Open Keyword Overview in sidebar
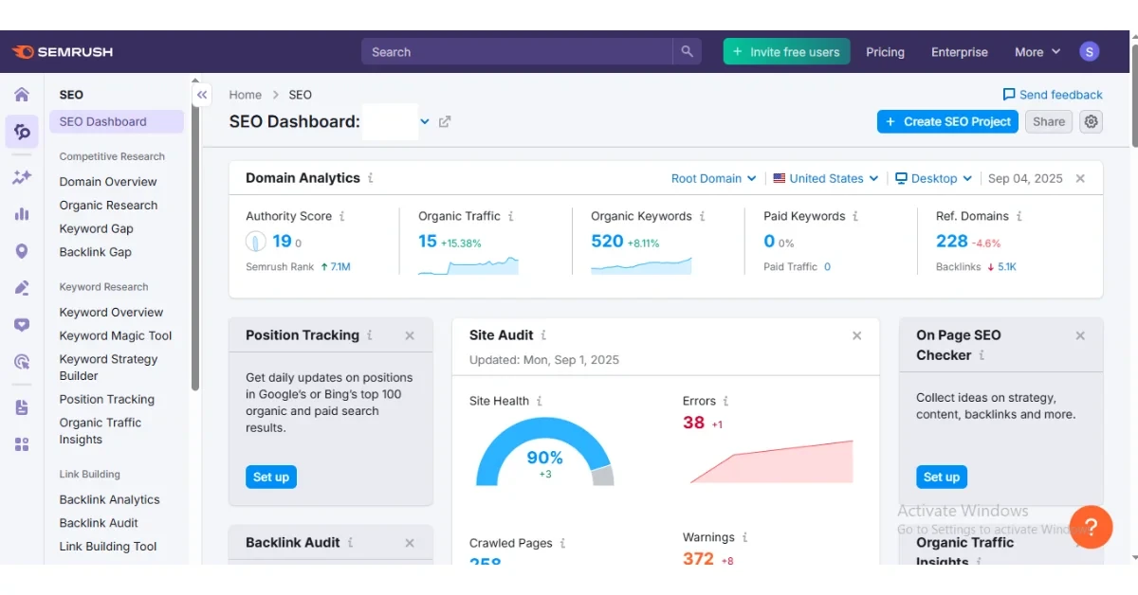This screenshot has height=595, width=1138. coord(111,313)
